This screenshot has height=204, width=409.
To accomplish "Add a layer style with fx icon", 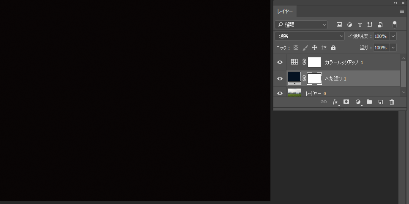I will [335, 102].
